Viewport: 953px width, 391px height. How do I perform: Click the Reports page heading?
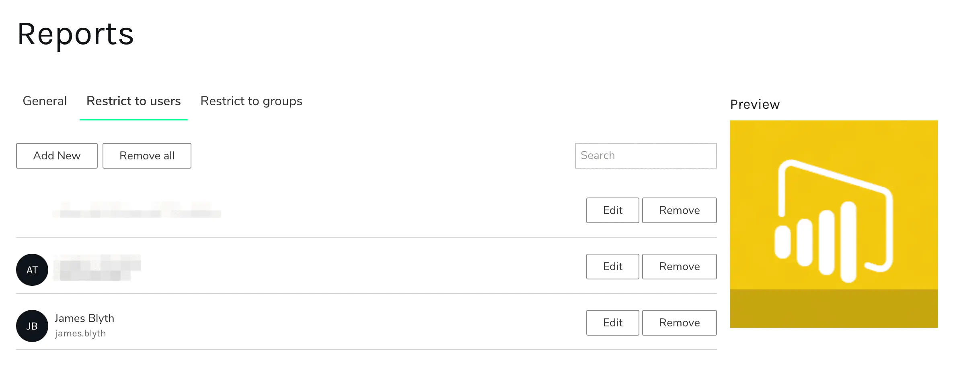[x=76, y=35]
